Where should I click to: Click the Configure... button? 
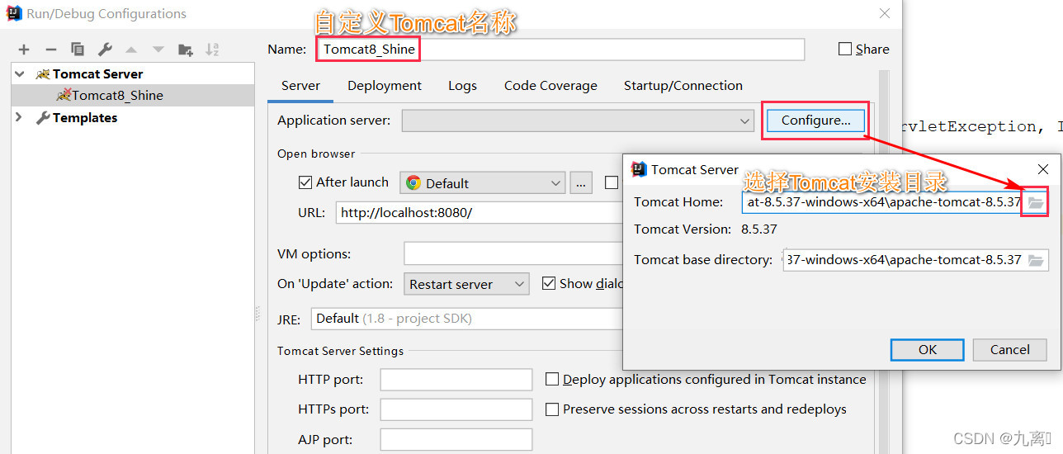coord(815,121)
